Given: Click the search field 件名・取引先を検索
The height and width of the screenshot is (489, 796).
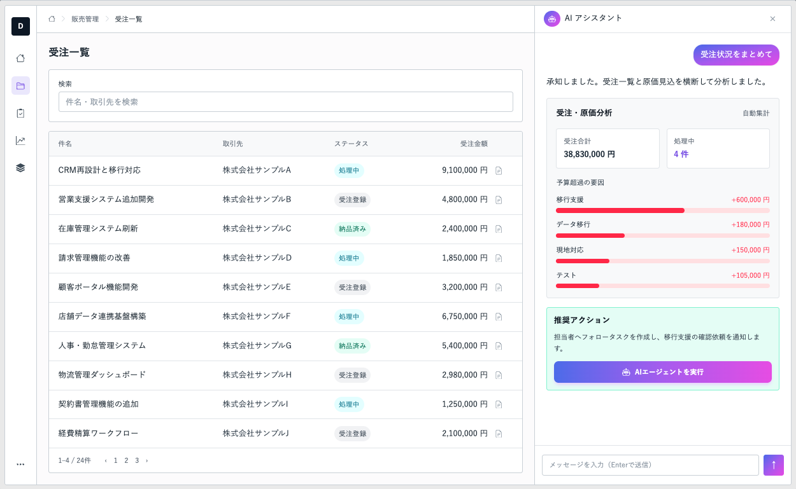Looking at the screenshot, I should tap(285, 102).
